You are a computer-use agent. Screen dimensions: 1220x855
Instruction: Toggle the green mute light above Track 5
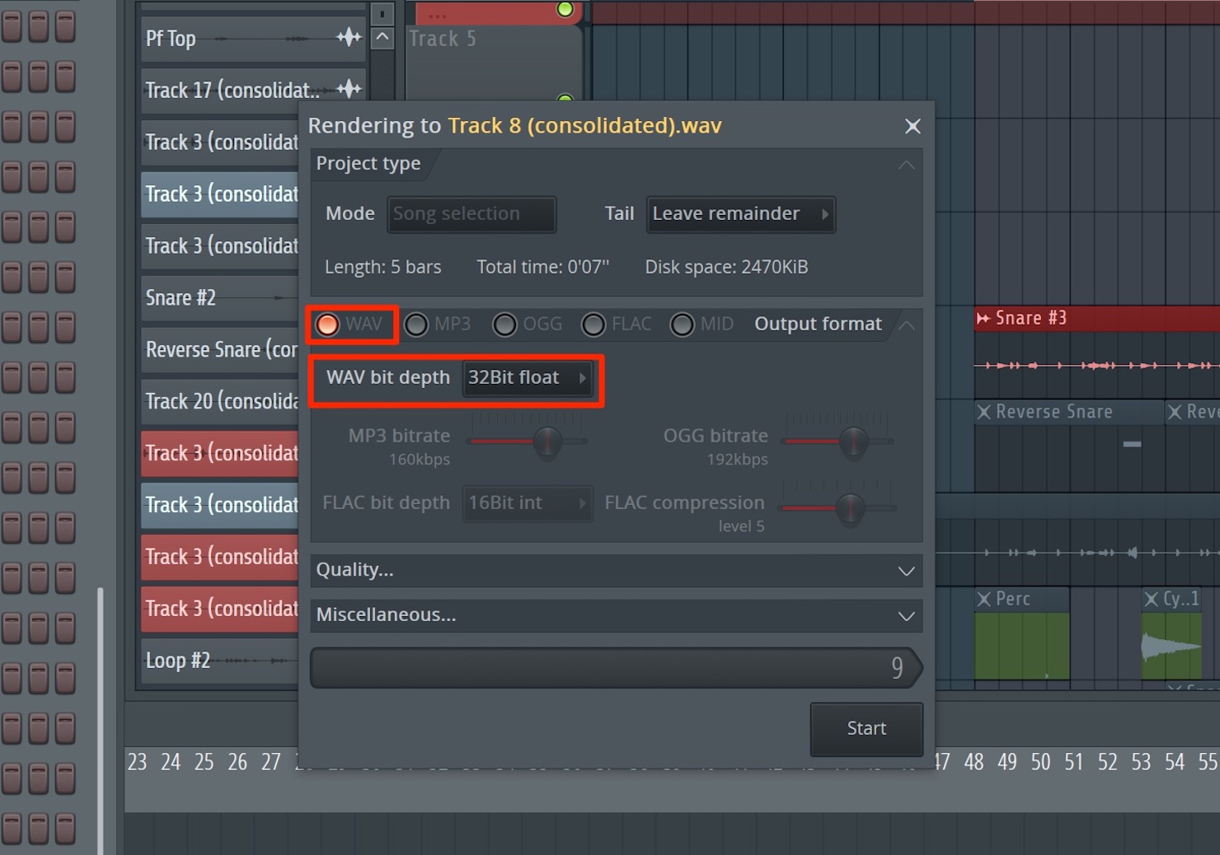click(565, 9)
